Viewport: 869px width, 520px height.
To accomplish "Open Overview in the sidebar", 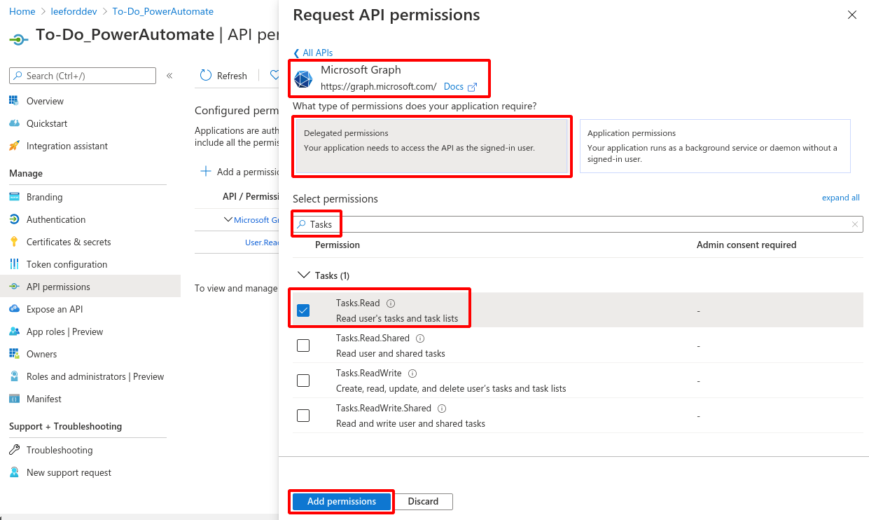I will tap(45, 101).
